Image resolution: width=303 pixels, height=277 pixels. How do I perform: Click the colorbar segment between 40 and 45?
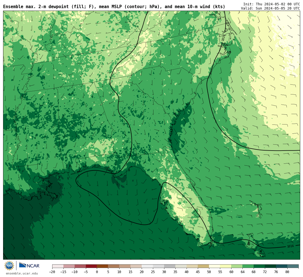click(x=192, y=266)
